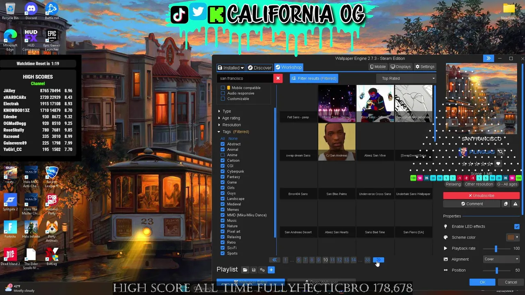Open playlist settings gears icon
This screenshot has width=525, height=295.
(x=262, y=270)
